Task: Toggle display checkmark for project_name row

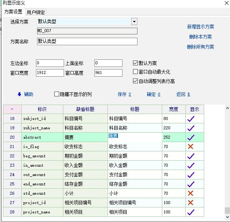Action: (191, 212)
